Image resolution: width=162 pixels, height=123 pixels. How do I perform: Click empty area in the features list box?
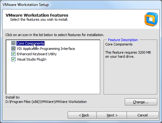[53, 78]
